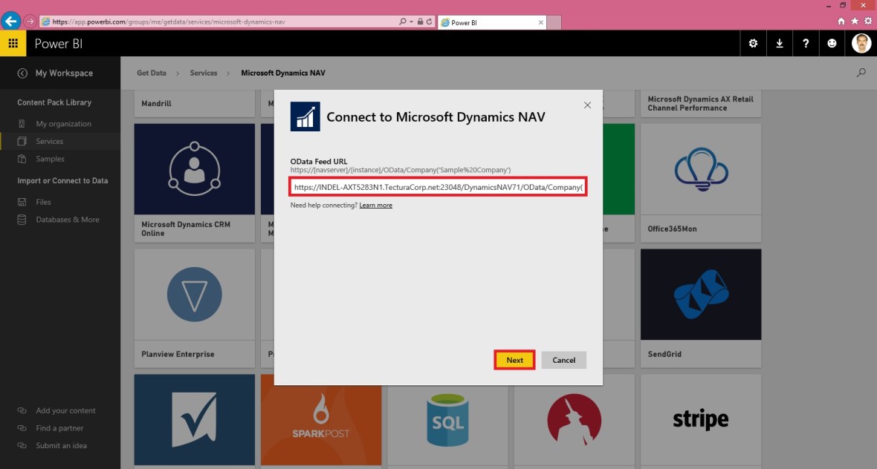Open Power BI settings gear icon
877x469 pixels.
752,44
